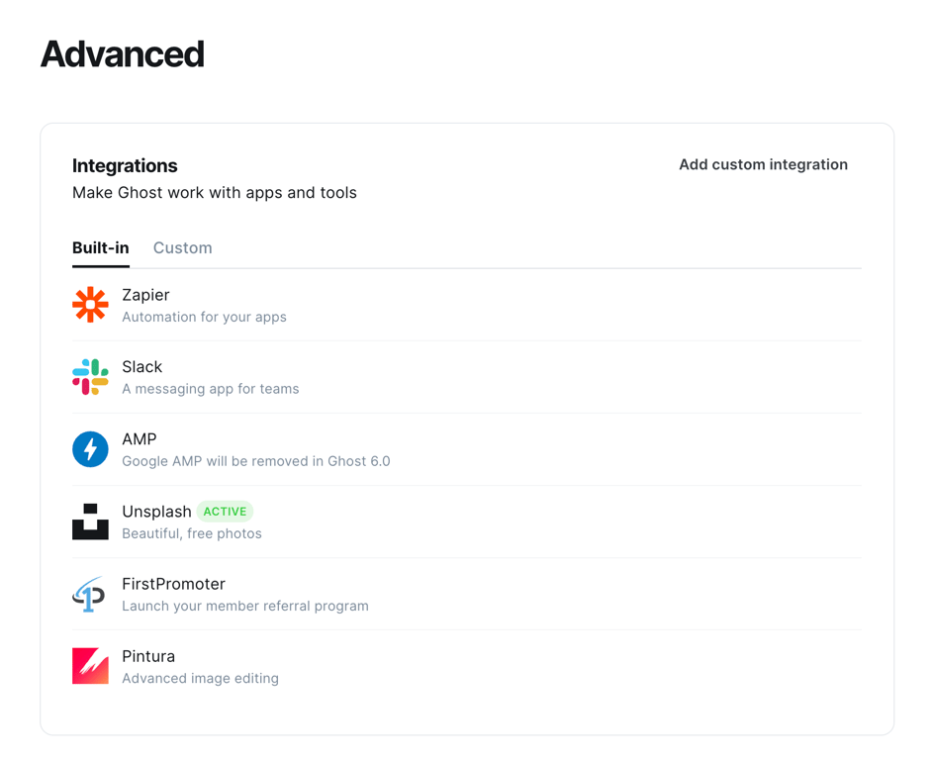Screen dimensions: 934x760
Task: Click the Advanced page title
Action: point(122,54)
